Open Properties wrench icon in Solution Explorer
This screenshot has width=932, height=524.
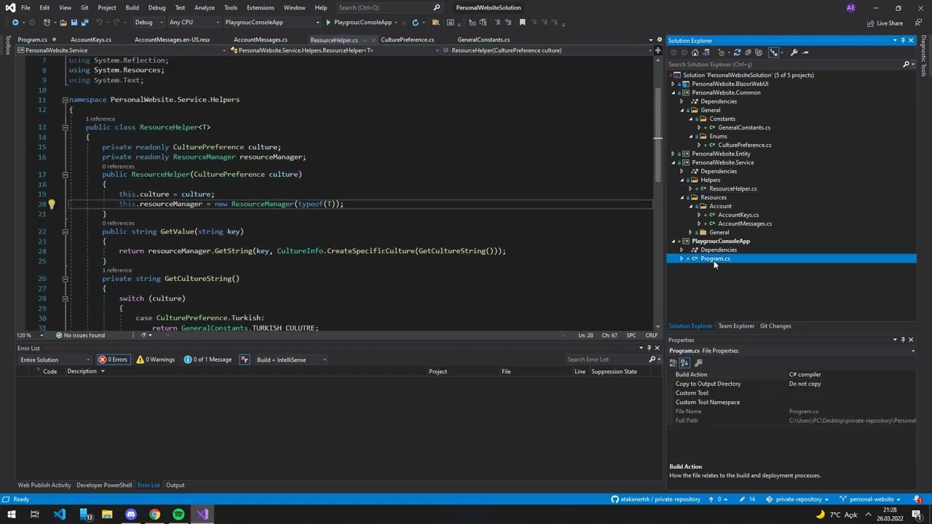click(x=794, y=52)
